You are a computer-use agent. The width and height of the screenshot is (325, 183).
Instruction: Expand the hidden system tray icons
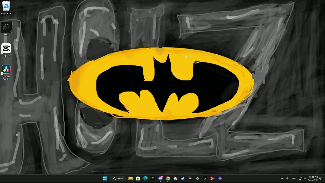click(x=282, y=178)
